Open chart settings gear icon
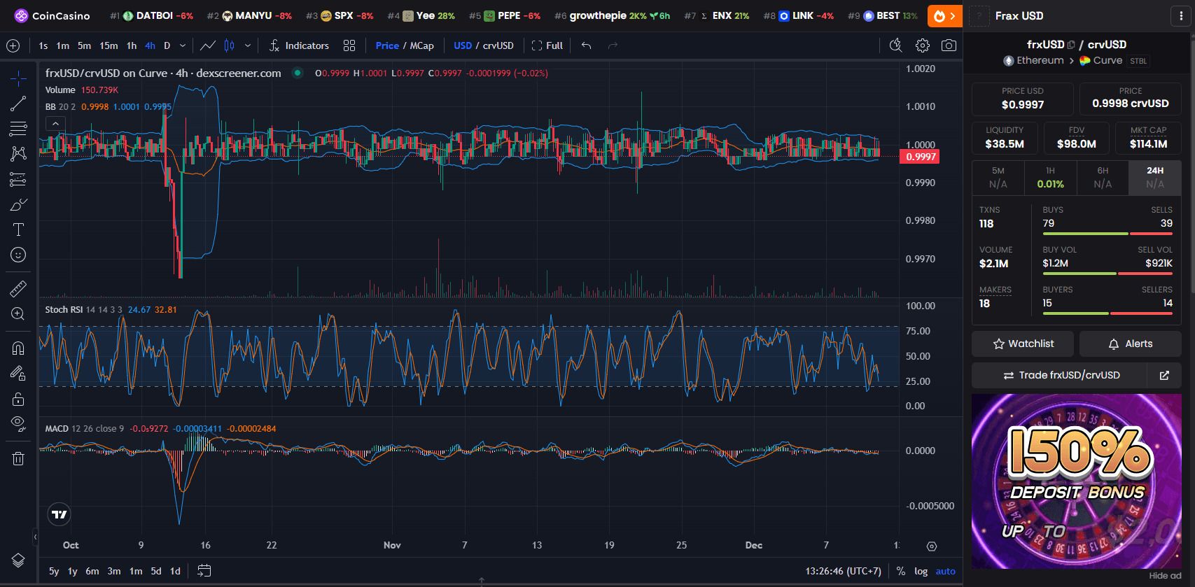 pyautogui.click(x=923, y=45)
